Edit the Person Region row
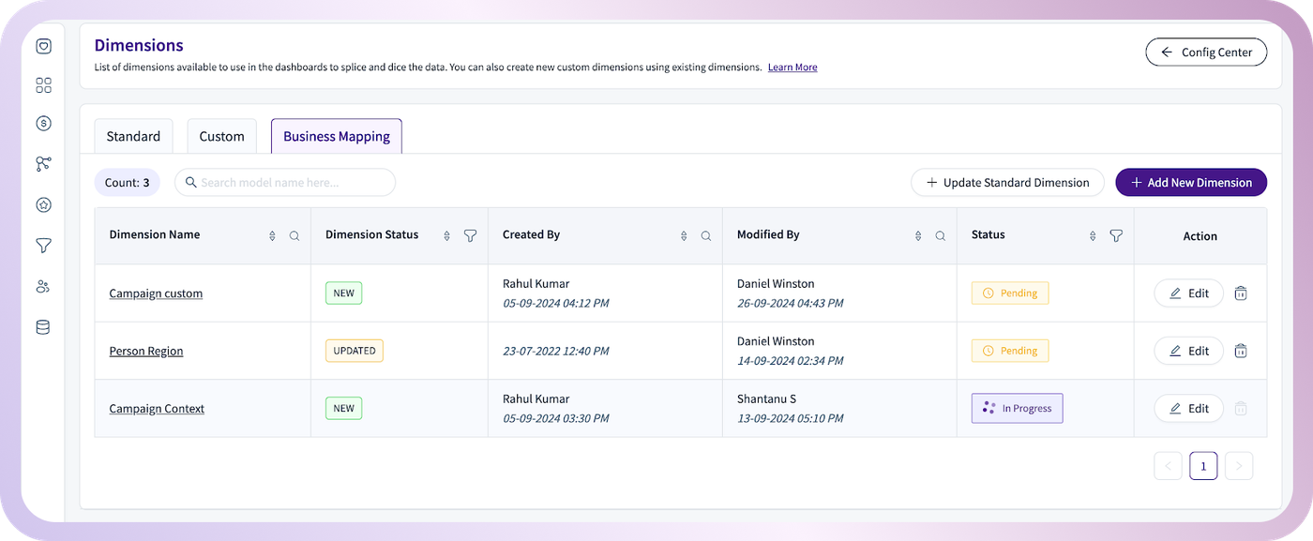 (x=1188, y=351)
